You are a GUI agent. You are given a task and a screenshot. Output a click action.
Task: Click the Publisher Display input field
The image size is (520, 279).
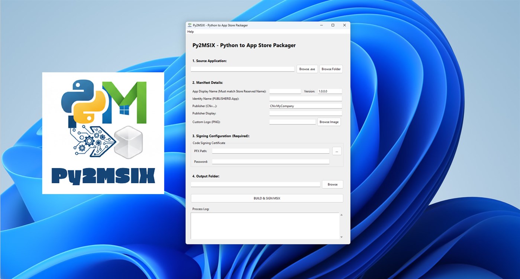pos(306,114)
